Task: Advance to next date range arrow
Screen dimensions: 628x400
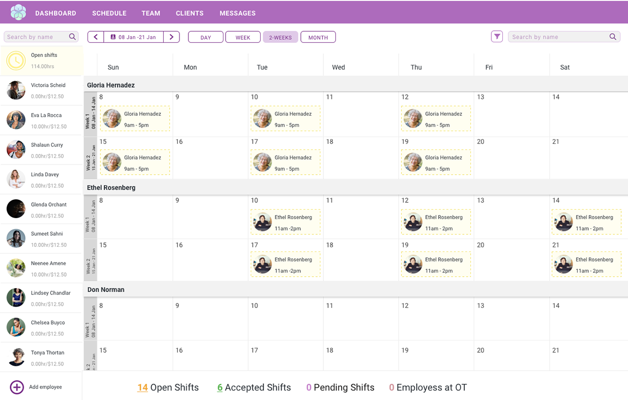Action: [x=172, y=37]
